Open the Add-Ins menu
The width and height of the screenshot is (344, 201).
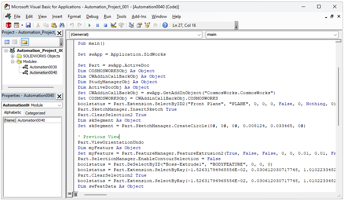[x=139, y=16]
